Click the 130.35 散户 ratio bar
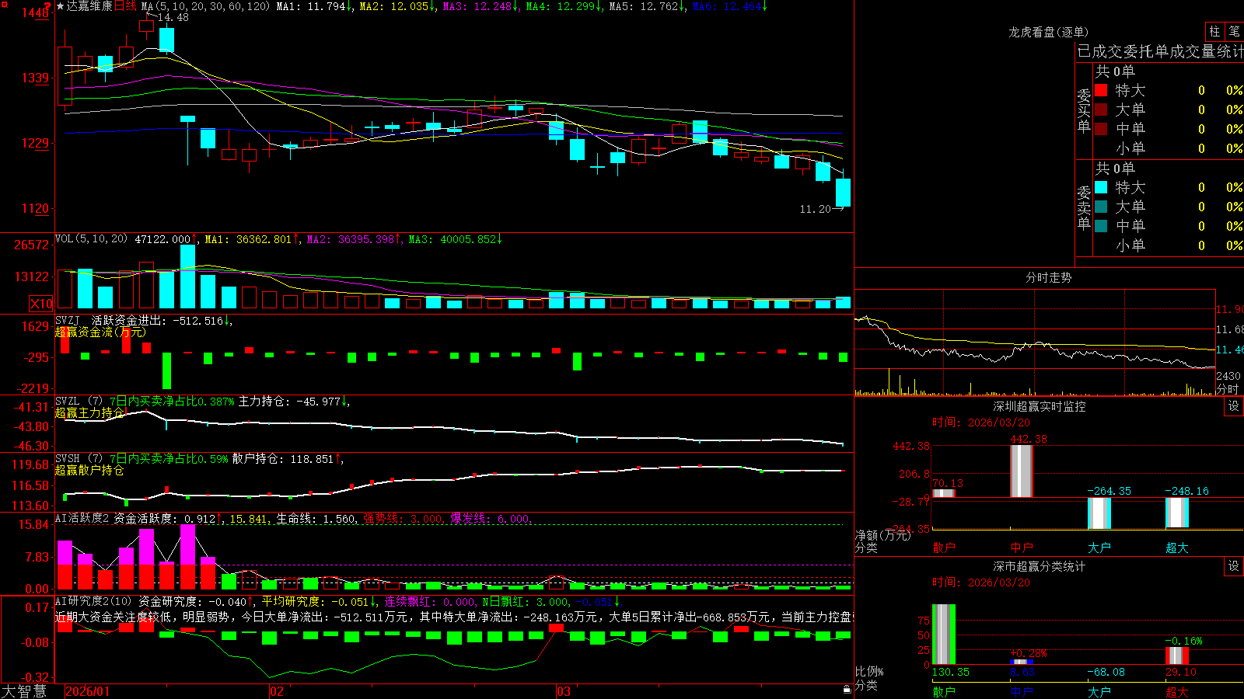 click(x=944, y=634)
